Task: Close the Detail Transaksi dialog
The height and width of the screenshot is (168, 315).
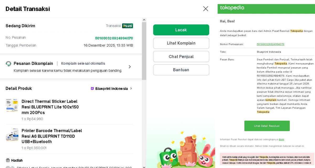Action: click(x=206, y=9)
